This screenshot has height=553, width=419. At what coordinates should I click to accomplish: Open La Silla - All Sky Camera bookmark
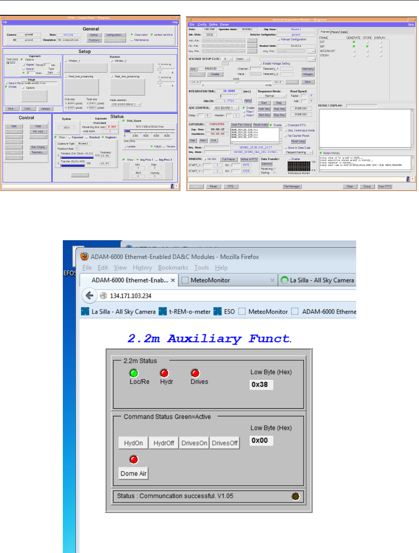click(x=118, y=312)
